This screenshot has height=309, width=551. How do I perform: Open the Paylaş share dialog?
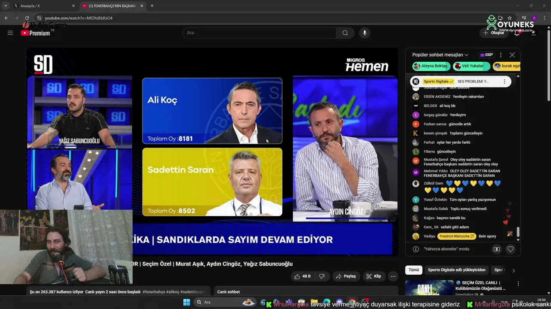(x=346, y=276)
